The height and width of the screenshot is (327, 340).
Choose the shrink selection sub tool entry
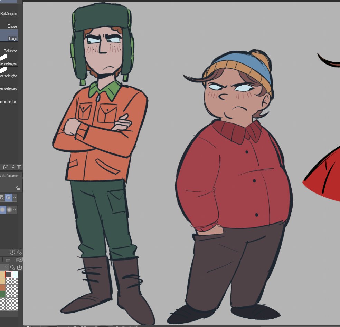(9, 86)
